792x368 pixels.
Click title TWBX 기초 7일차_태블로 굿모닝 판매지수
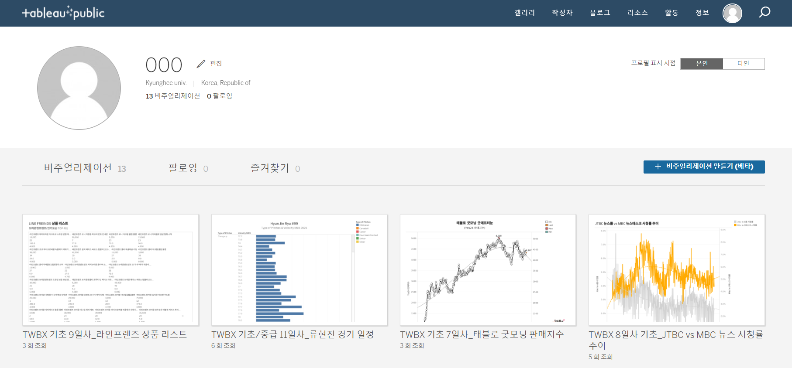482,334
